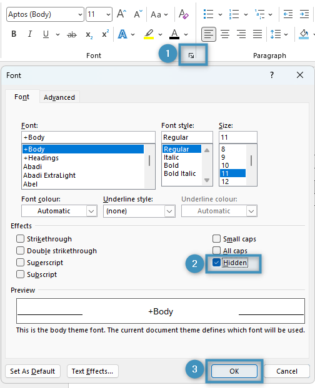Screen dimensions: 315x388
Task: Apply underline from the ribbon
Action: tap(46, 34)
